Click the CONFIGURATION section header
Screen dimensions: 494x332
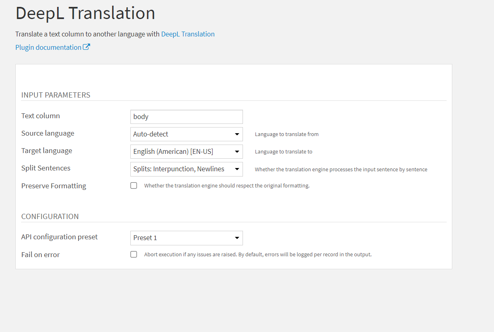point(50,217)
